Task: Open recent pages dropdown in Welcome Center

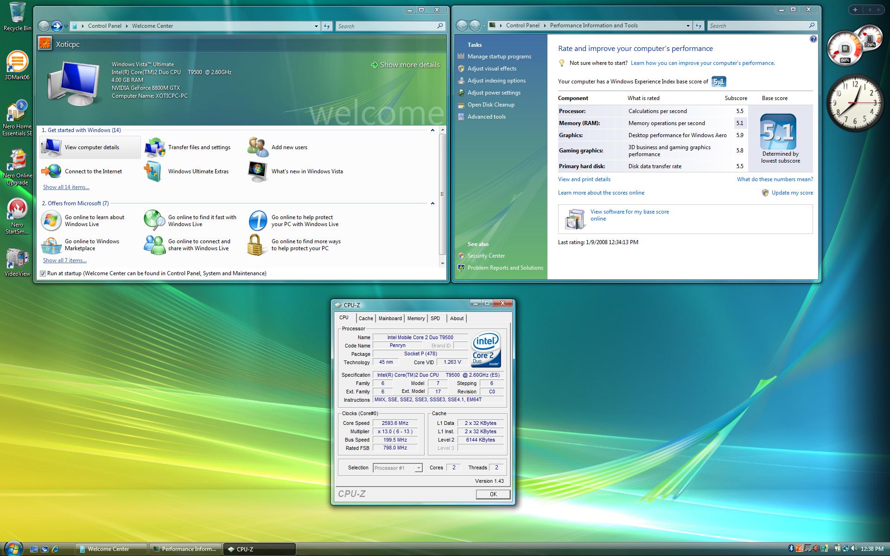Action: coord(66,26)
